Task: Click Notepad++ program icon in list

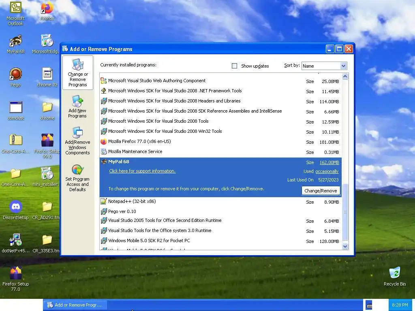Action: [103, 202]
